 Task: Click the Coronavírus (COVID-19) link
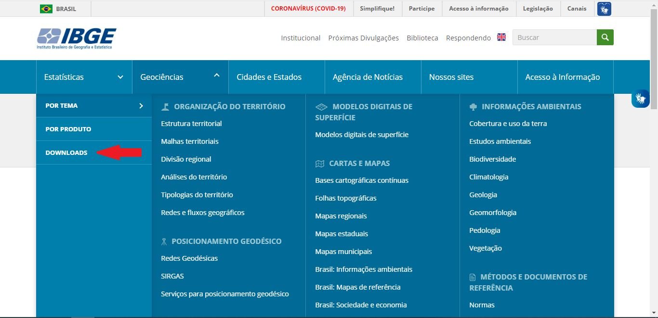(x=308, y=9)
